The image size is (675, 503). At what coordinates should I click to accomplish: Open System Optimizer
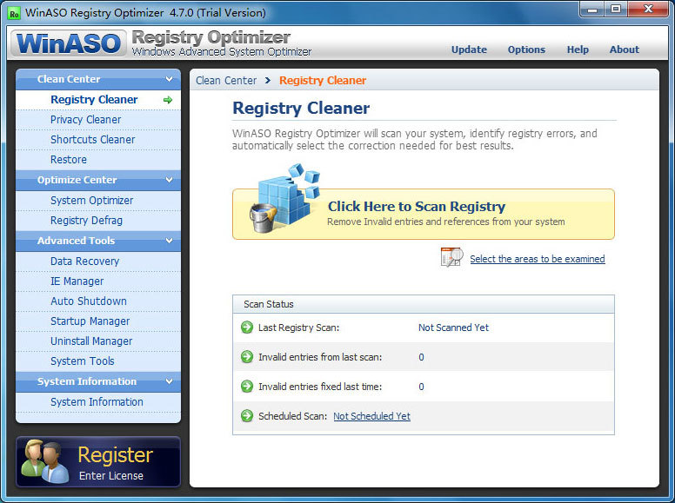tap(98, 201)
